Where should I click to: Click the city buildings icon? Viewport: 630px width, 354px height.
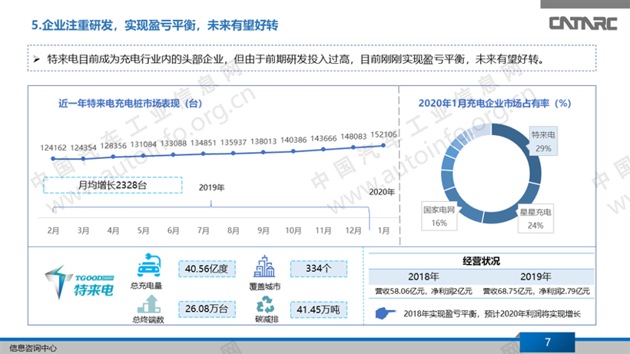(x=264, y=266)
